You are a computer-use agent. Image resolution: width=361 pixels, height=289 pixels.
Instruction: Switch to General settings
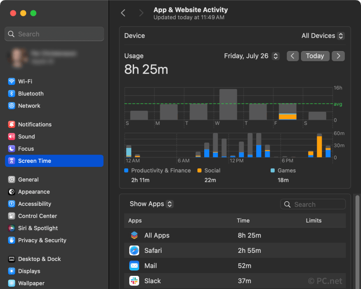coord(54,180)
